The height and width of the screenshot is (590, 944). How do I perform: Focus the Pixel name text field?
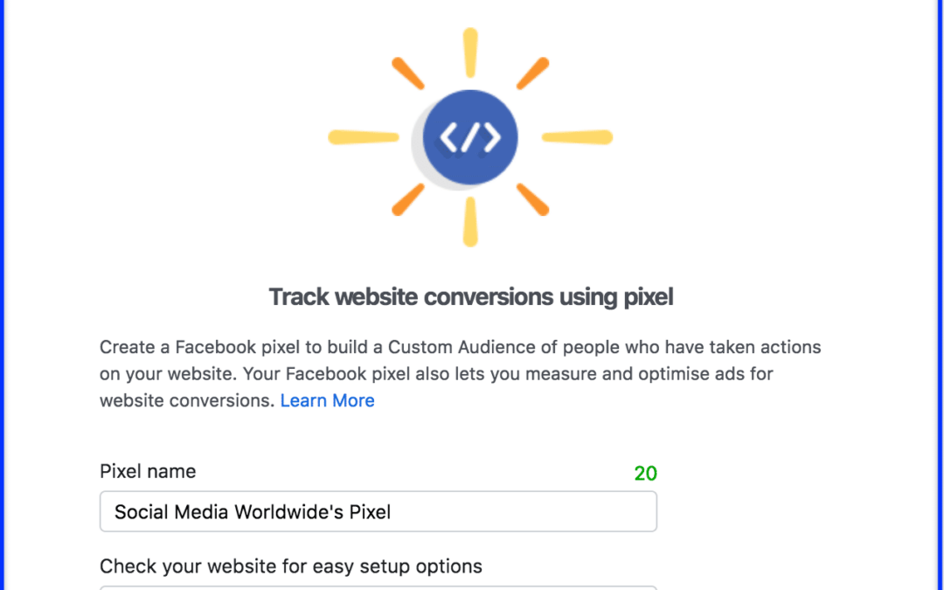click(378, 511)
